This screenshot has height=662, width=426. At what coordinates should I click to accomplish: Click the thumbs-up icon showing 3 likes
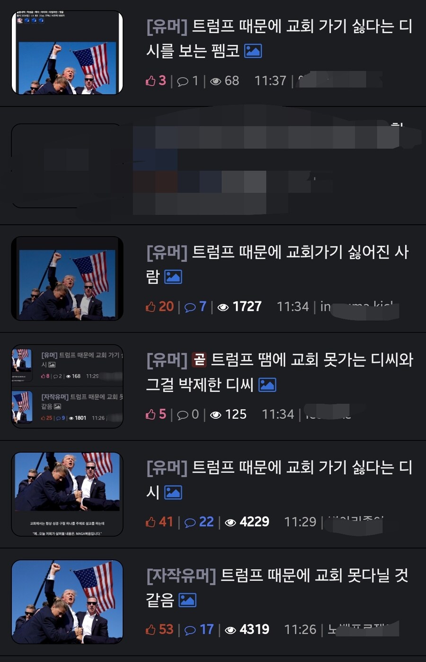coord(151,81)
